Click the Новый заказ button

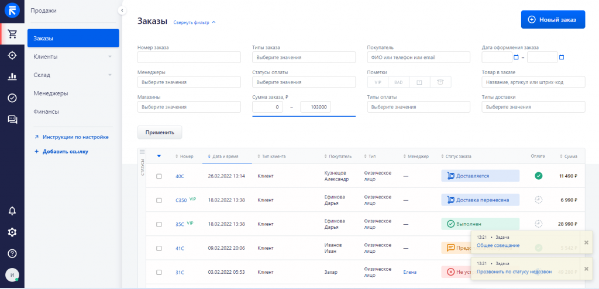(553, 19)
